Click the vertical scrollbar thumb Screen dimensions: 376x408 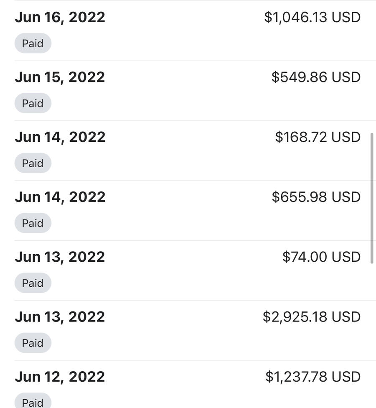pos(371,198)
